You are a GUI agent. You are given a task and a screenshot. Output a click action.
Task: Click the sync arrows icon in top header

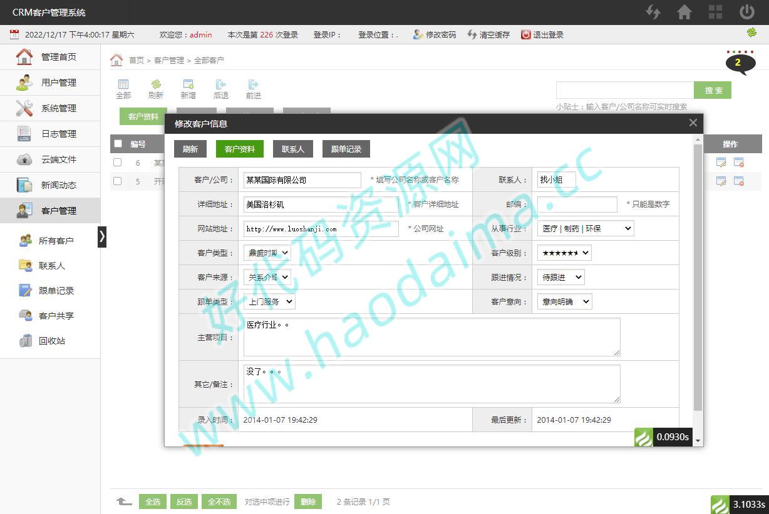pyautogui.click(x=653, y=12)
